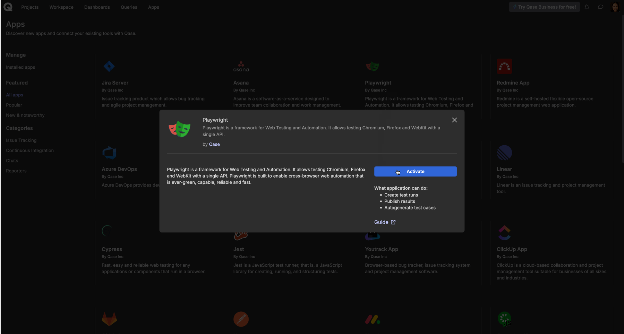This screenshot has height=334, width=624.
Task: Go to Dashboards
Action: point(97,7)
